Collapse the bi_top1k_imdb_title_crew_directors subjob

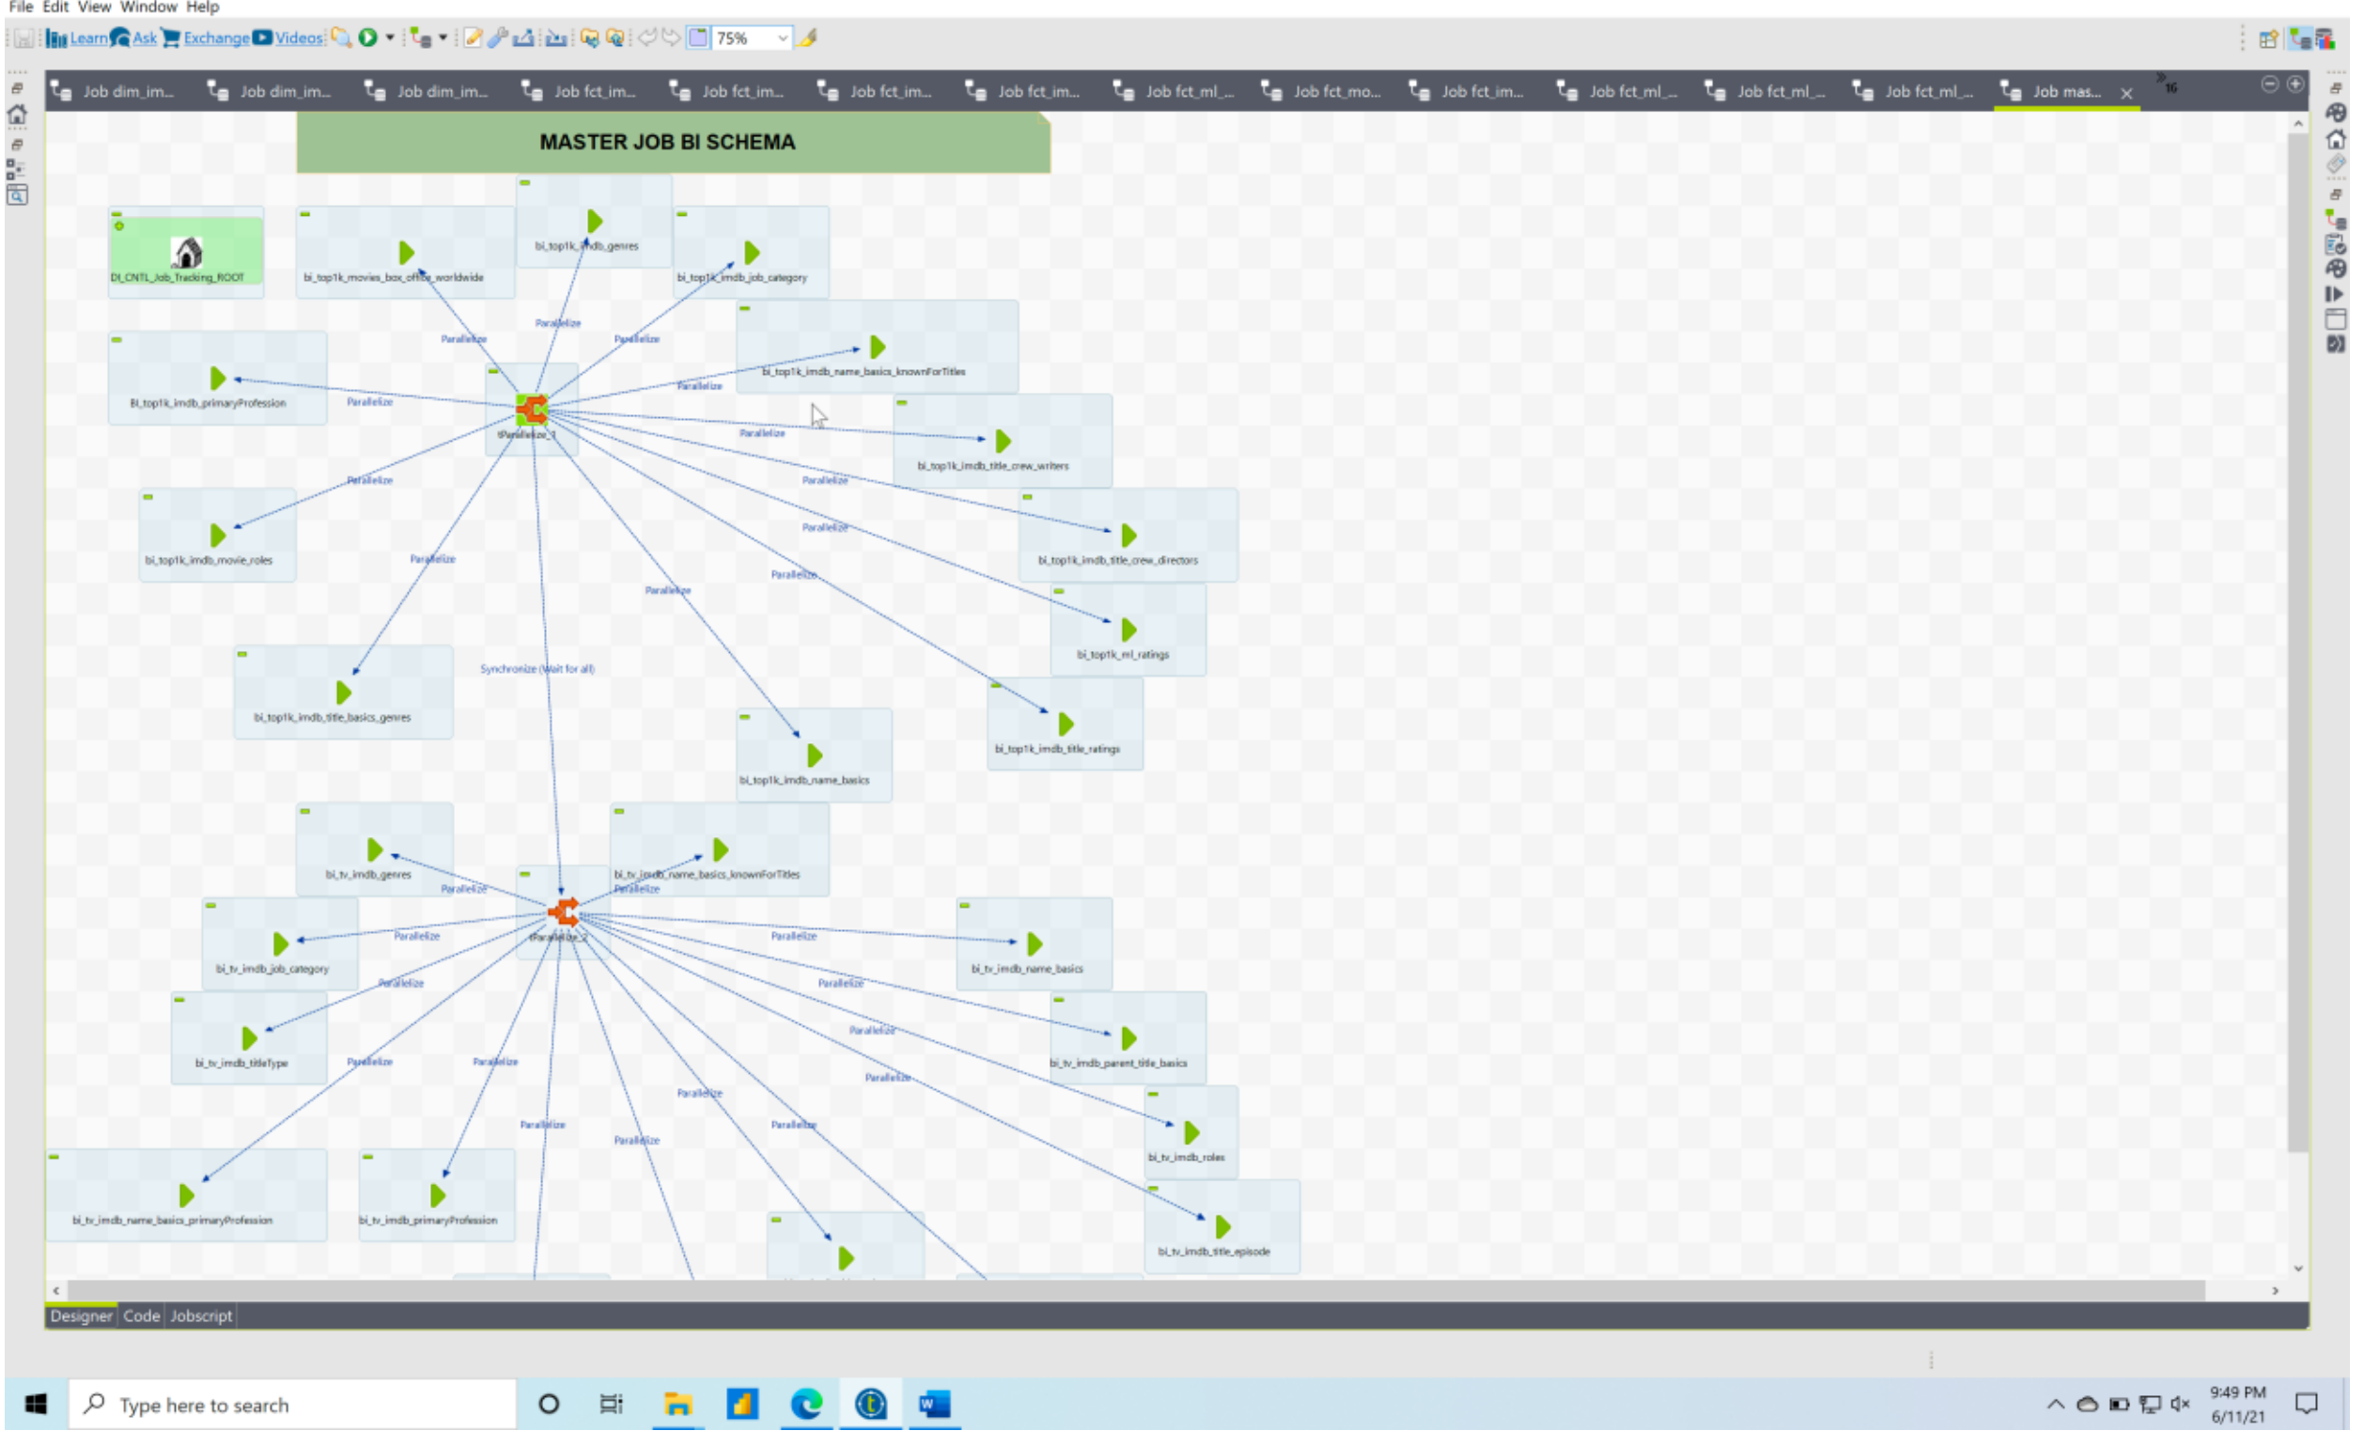[x=1028, y=497]
